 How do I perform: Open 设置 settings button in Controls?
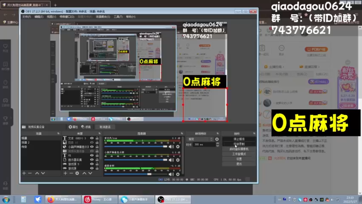[x=239, y=159]
